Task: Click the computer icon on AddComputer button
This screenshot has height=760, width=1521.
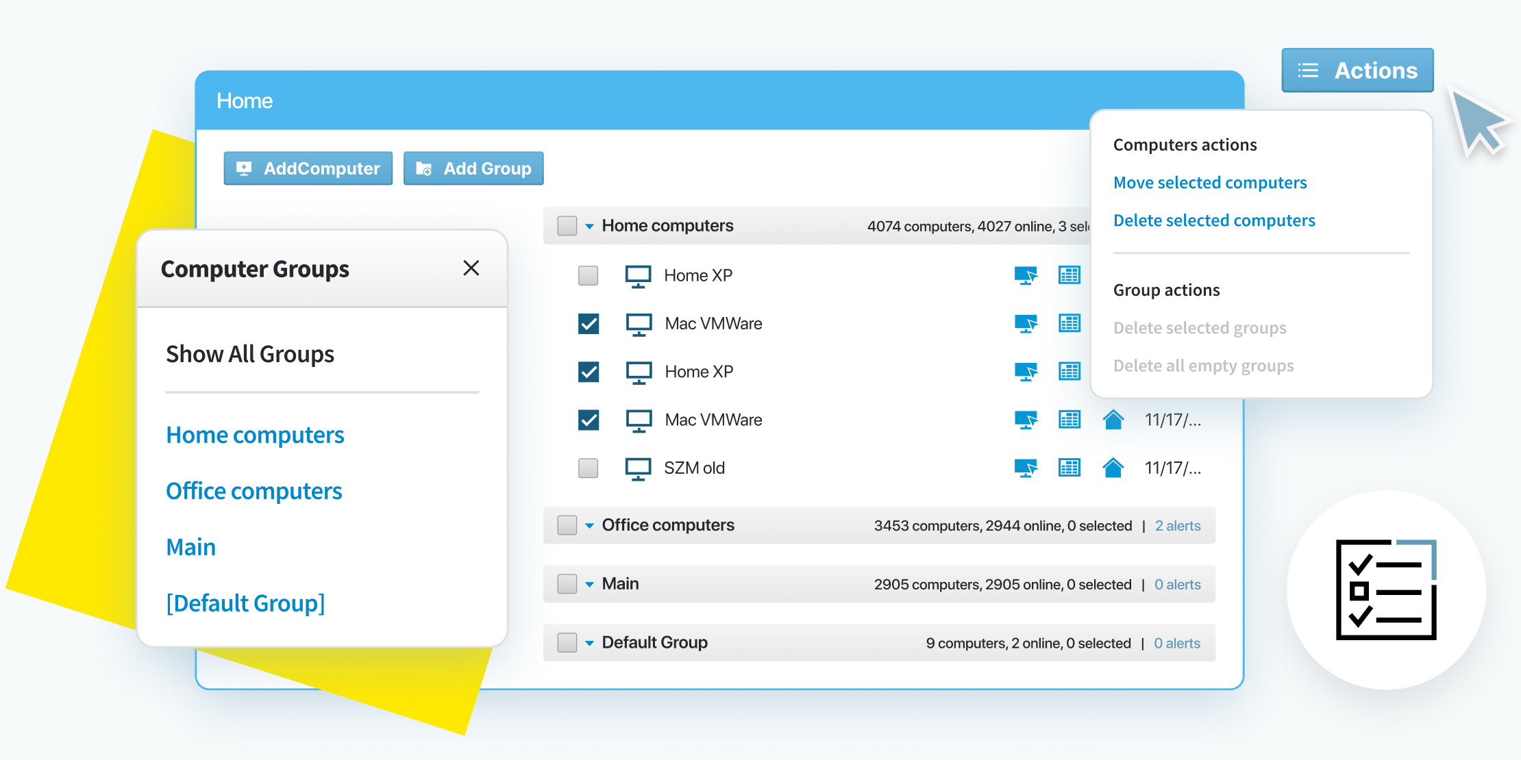Action: (x=245, y=168)
